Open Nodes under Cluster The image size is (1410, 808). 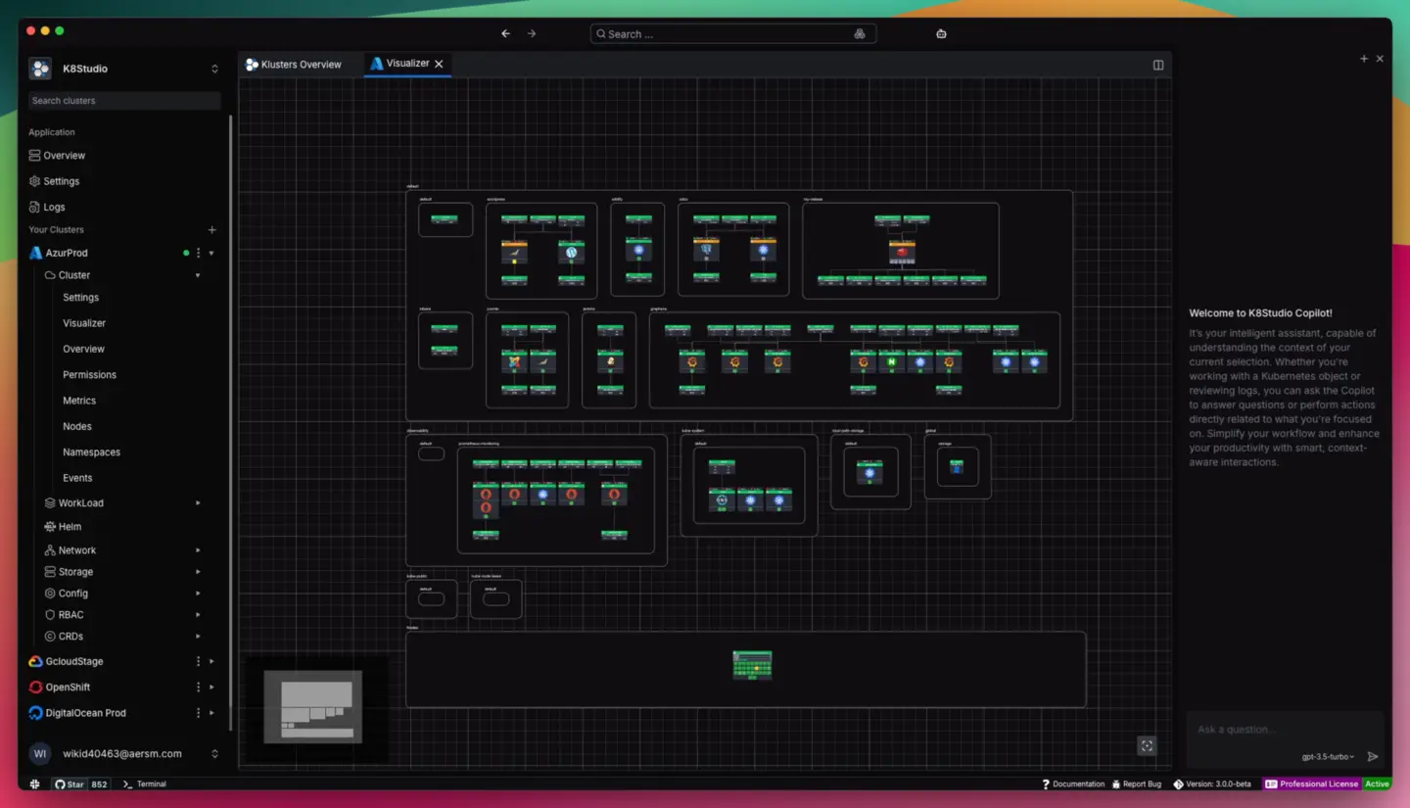77,427
